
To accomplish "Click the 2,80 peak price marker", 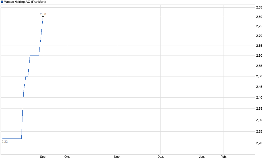I will [x=42, y=14].
